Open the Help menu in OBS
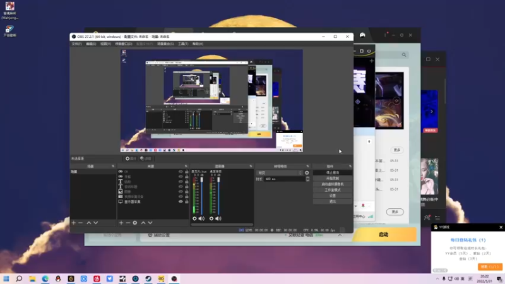The width and height of the screenshot is (505, 284). [x=198, y=44]
